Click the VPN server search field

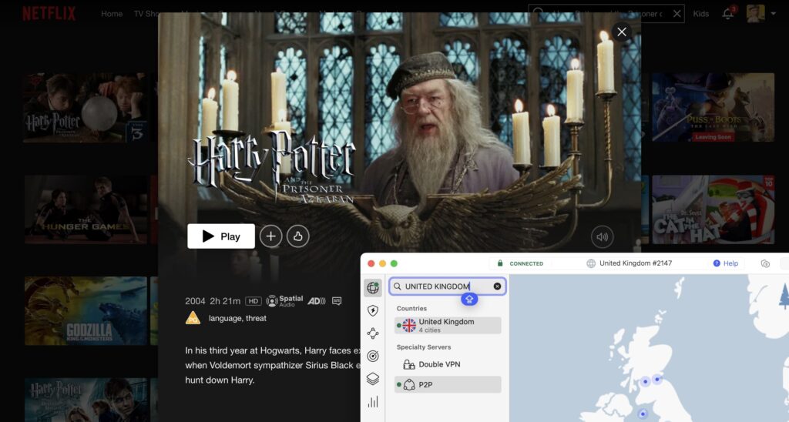click(448, 286)
